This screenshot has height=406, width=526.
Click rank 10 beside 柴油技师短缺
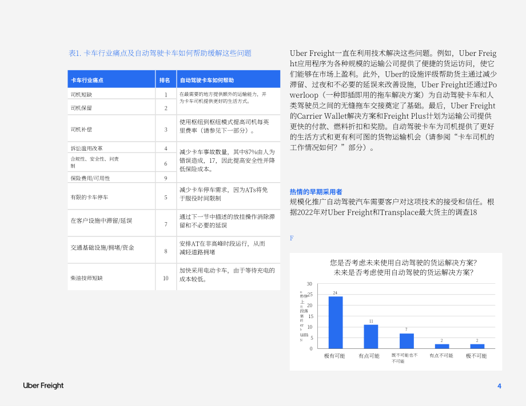tap(166, 278)
